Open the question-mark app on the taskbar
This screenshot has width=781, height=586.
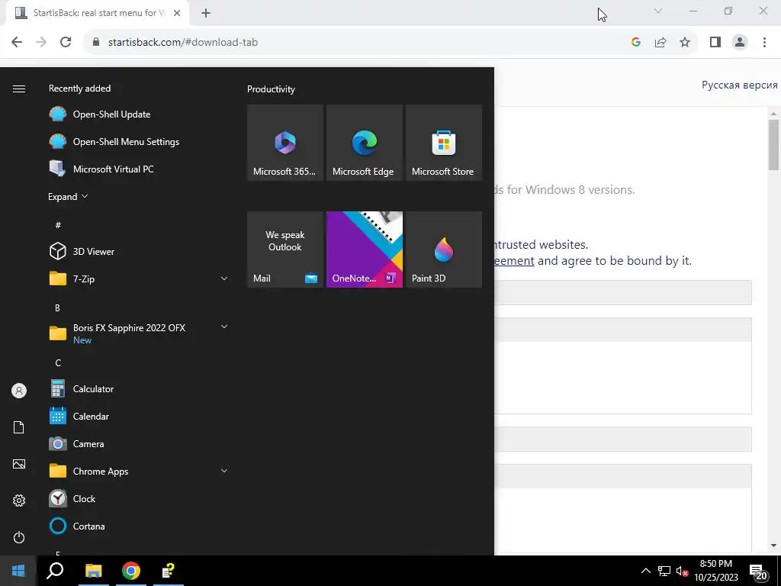point(169,571)
